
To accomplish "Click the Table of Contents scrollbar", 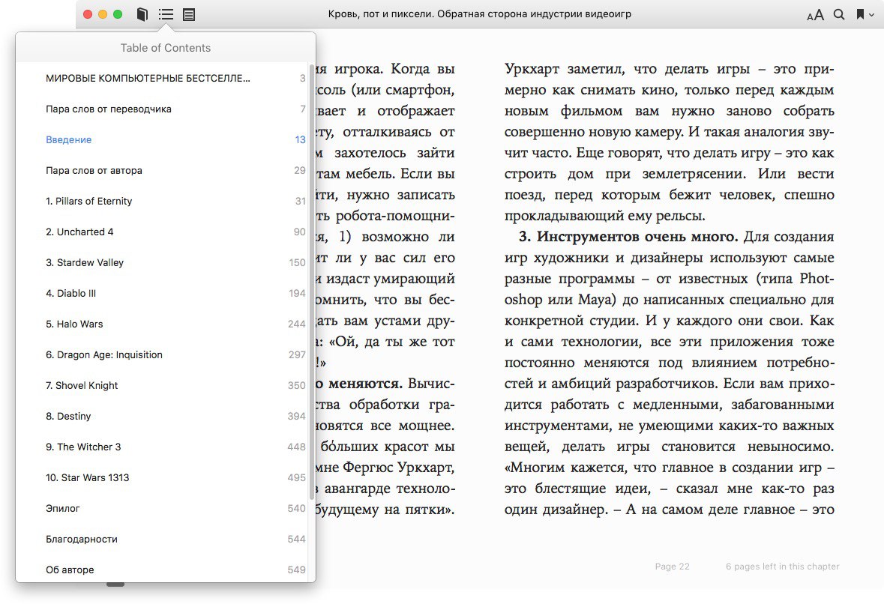I will click(x=312, y=282).
